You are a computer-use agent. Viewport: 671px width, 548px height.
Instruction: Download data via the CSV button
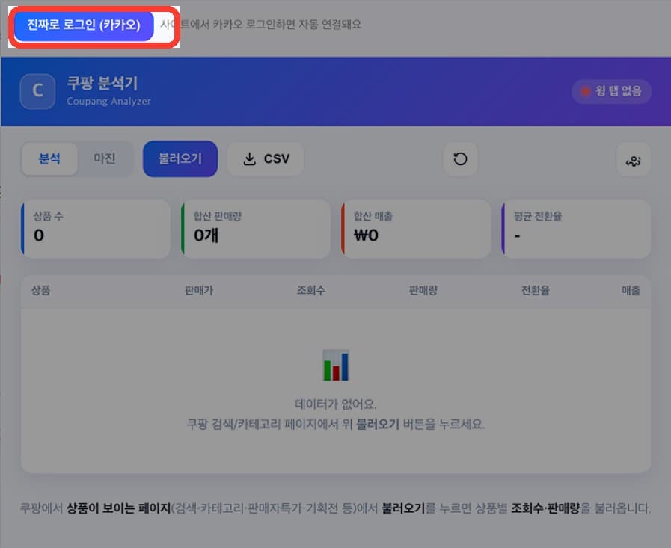[x=266, y=158]
